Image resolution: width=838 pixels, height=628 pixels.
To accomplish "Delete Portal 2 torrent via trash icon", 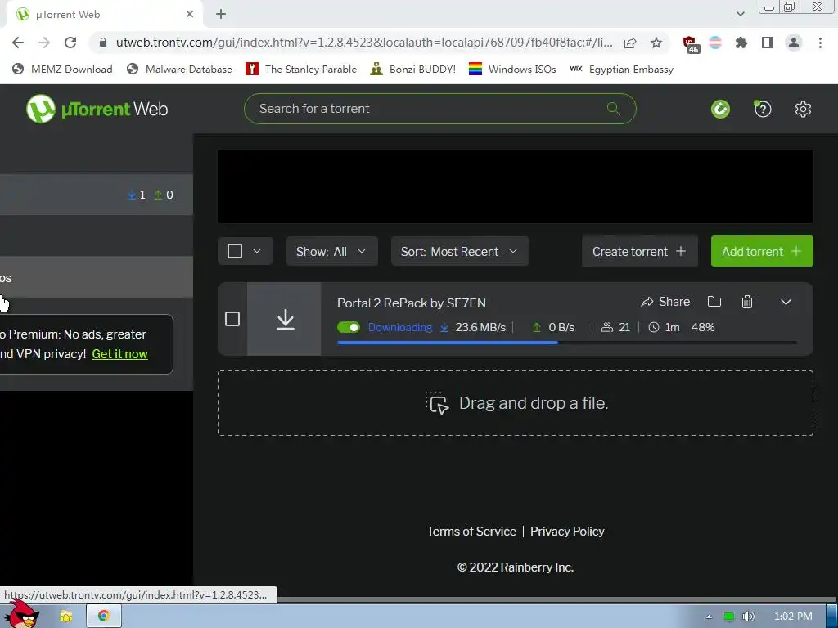I will pos(747,302).
